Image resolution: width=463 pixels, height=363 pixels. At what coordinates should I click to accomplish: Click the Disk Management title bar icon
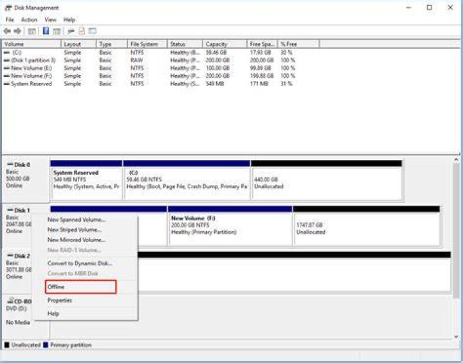click(8, 8)
